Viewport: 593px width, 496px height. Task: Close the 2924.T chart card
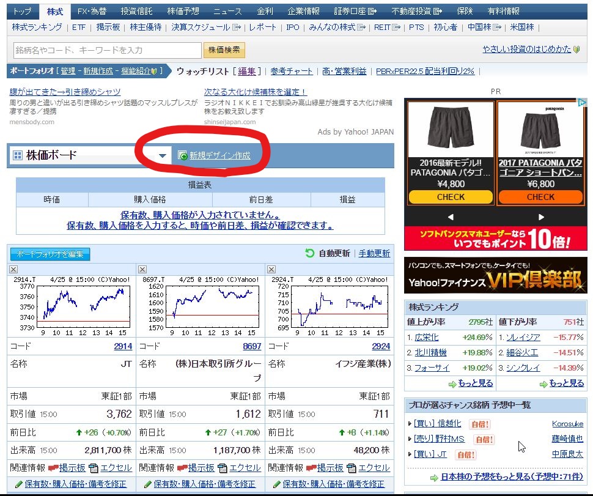[x=271, y=269]
